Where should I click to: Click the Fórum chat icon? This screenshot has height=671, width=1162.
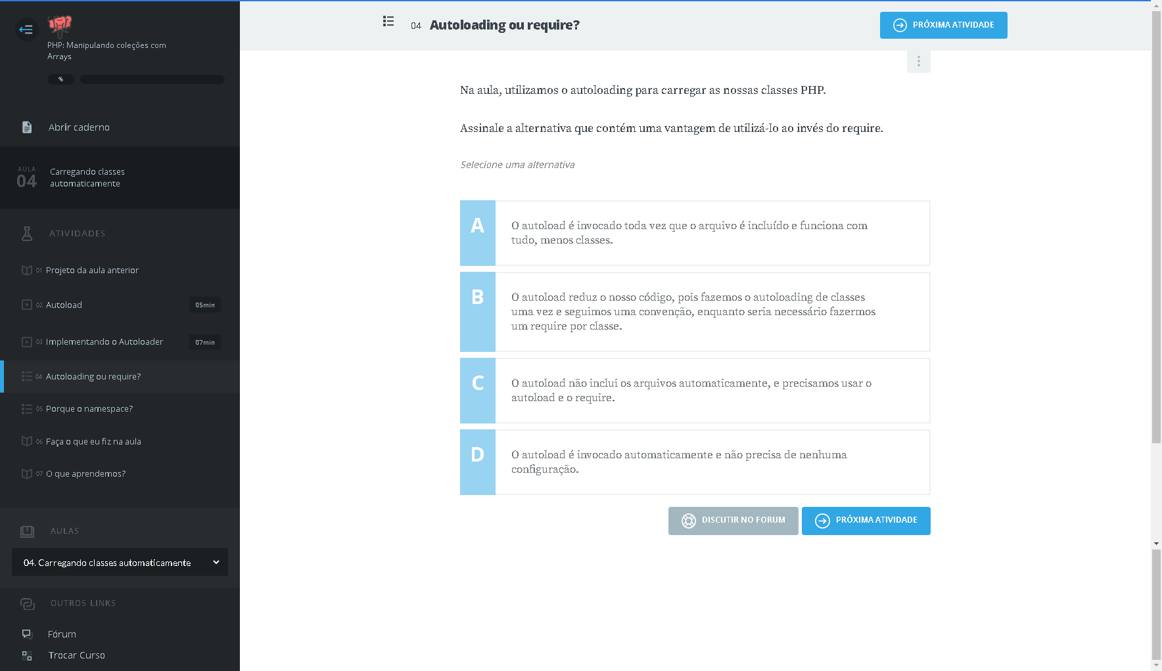[x=27, y=634]
